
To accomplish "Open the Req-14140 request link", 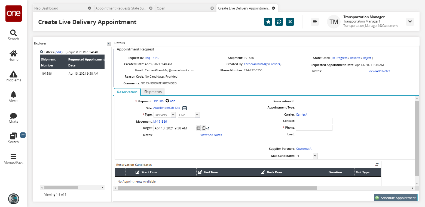I will (152, 58).
